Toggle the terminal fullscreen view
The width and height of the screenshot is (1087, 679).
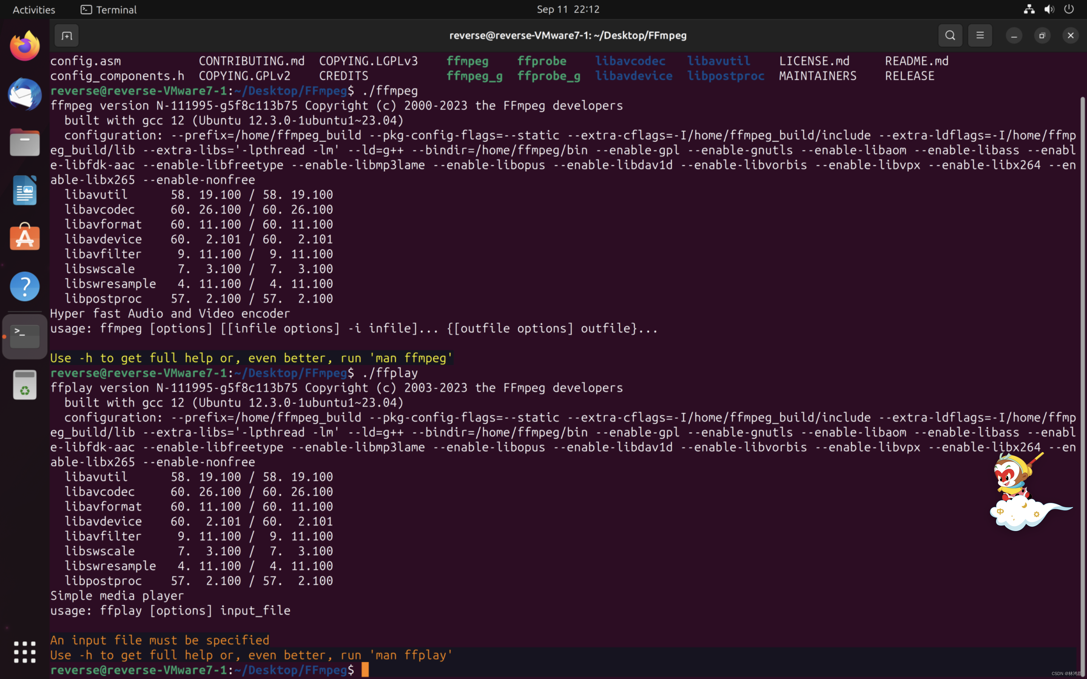[x=1042, y=35]
